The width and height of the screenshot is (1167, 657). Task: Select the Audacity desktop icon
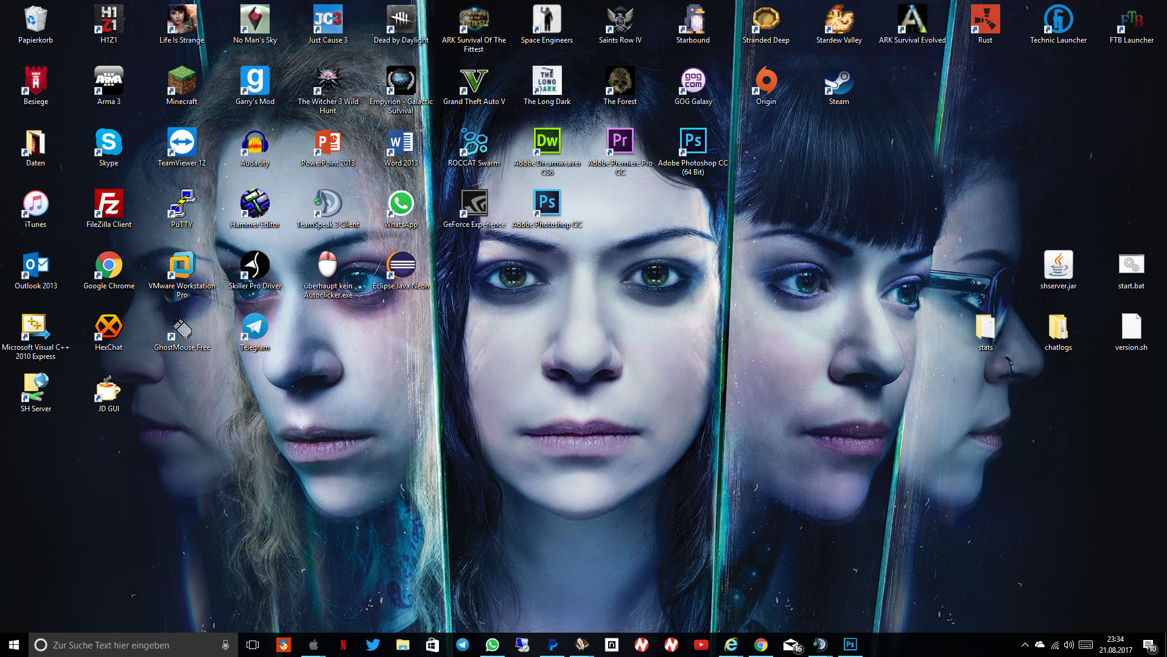point(254,148)
